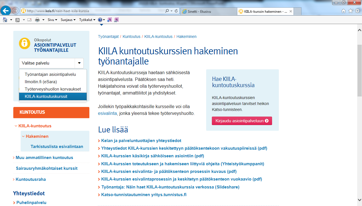The image size is (362, 206).
Task: Go back with the browser back arrow
Action: click(6, 11)
